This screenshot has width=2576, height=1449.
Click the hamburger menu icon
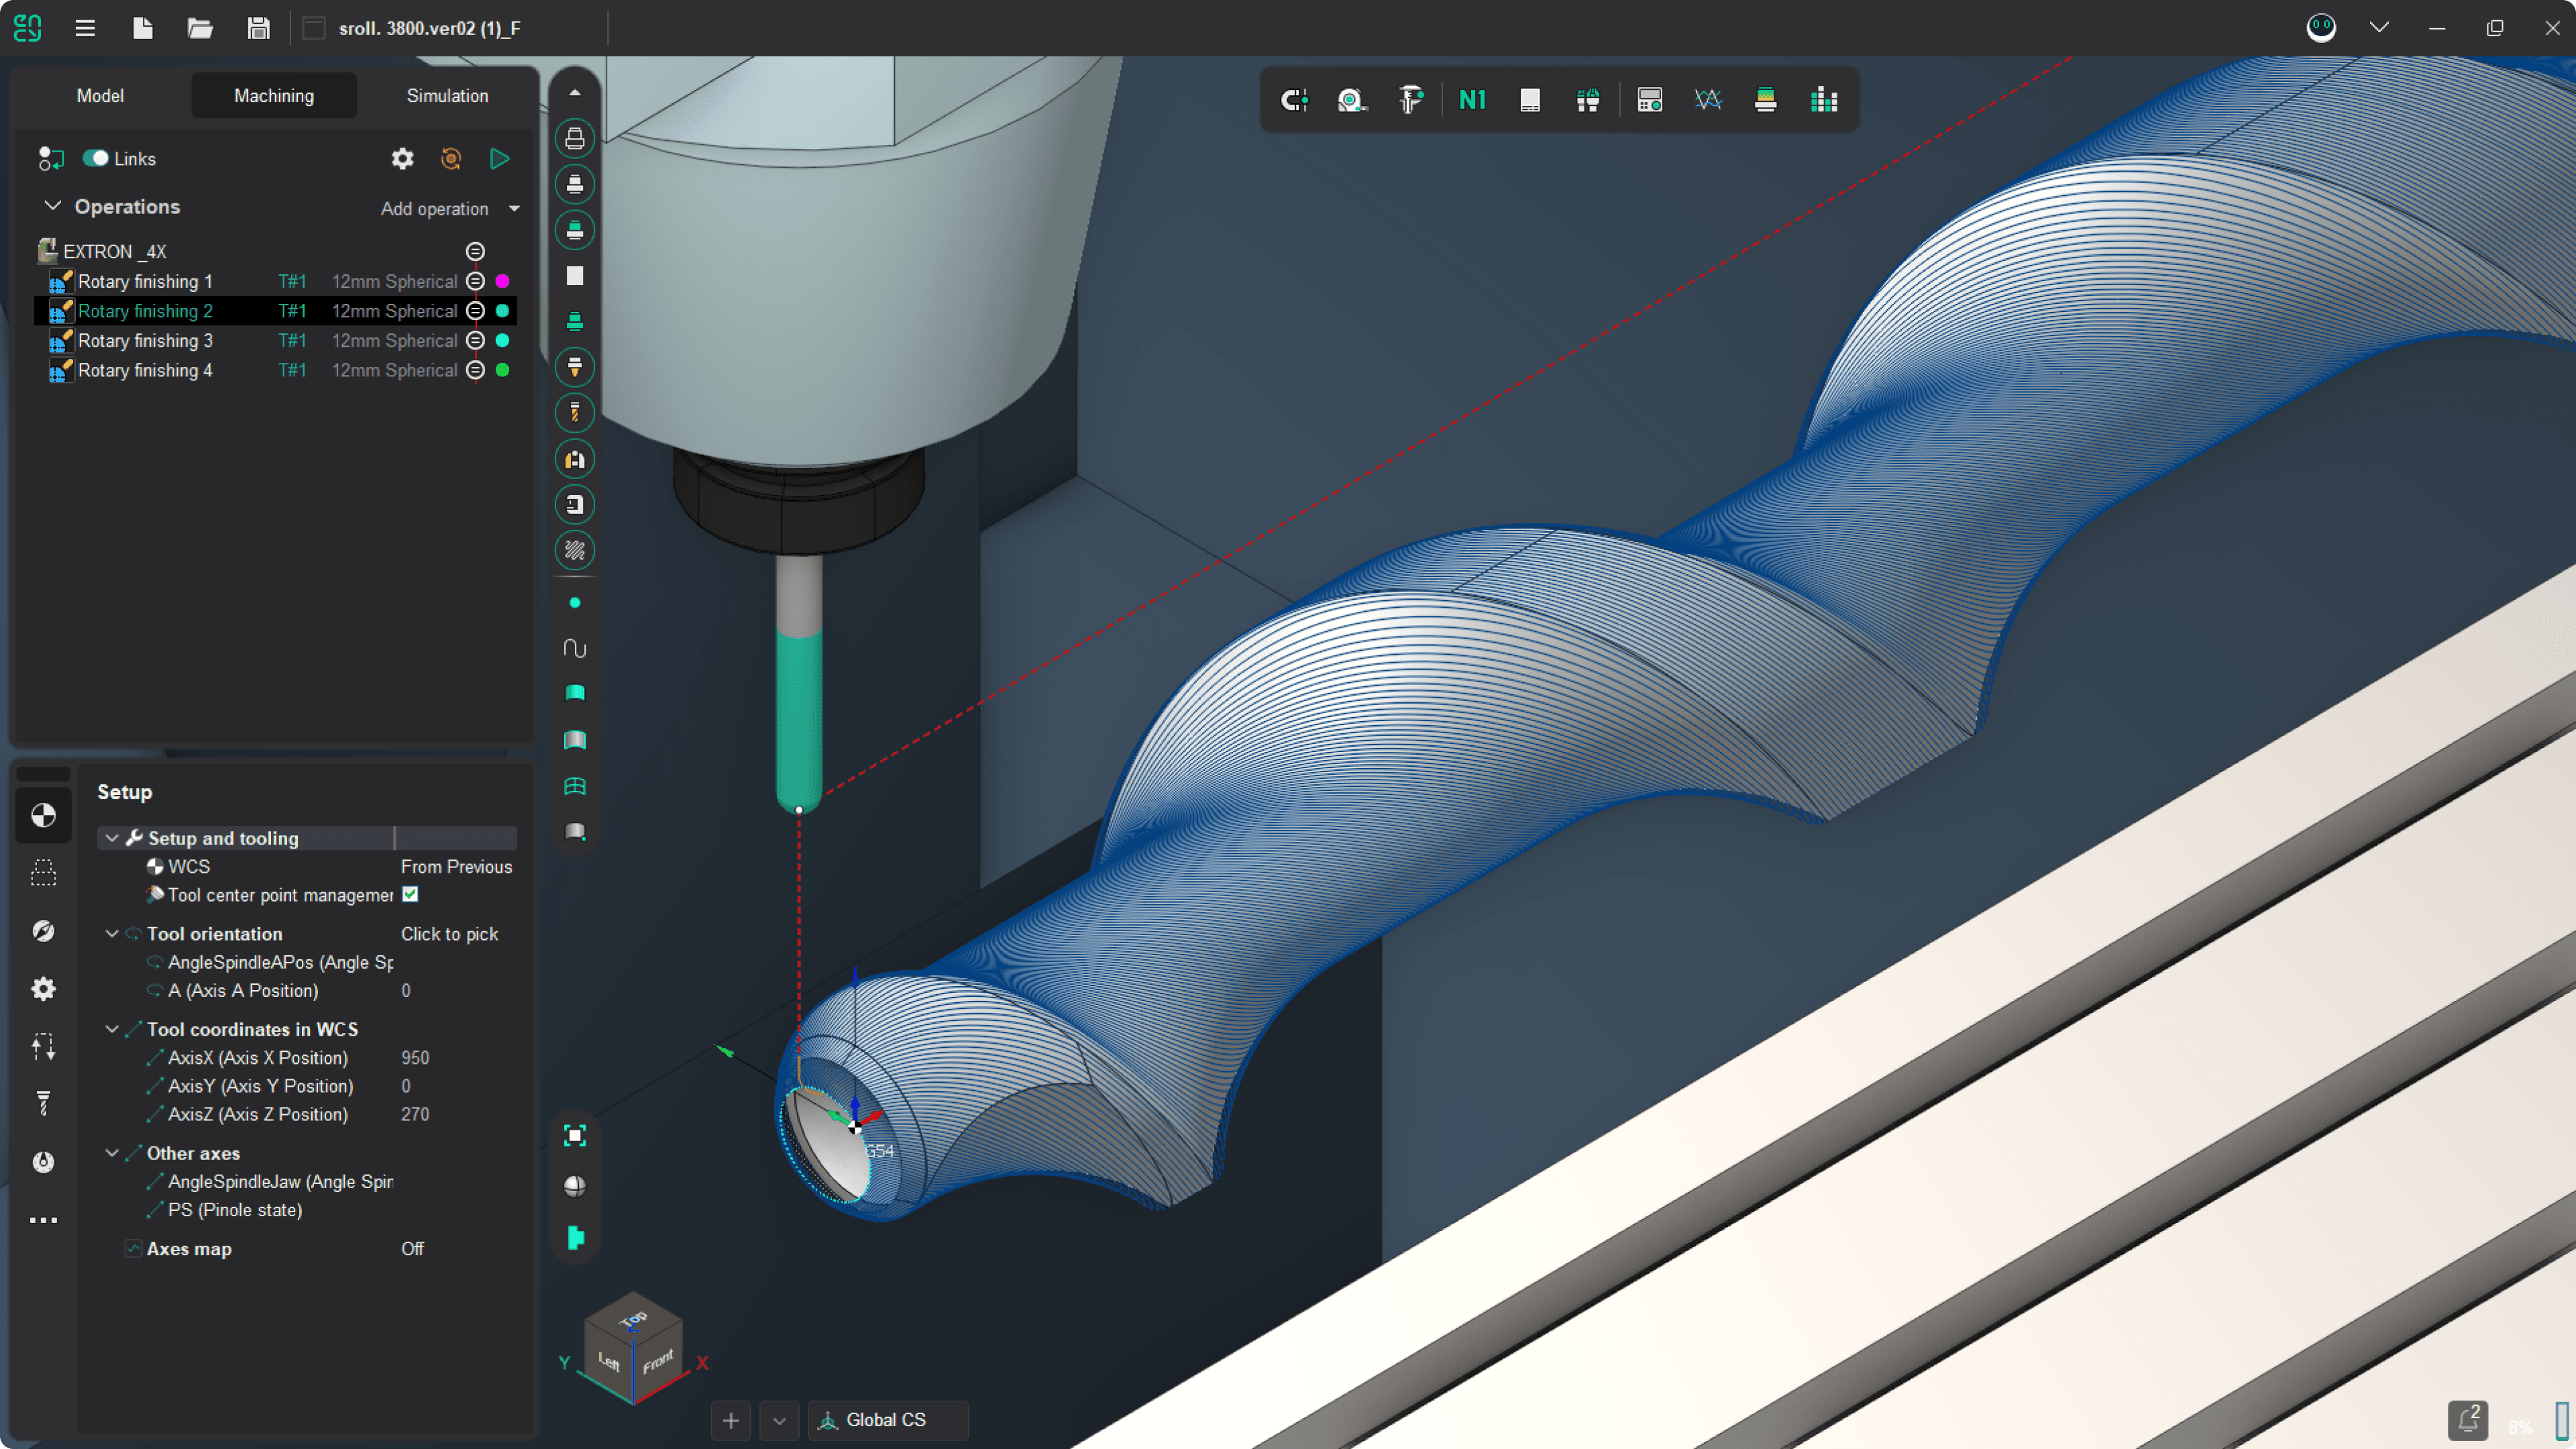(85, 28)
